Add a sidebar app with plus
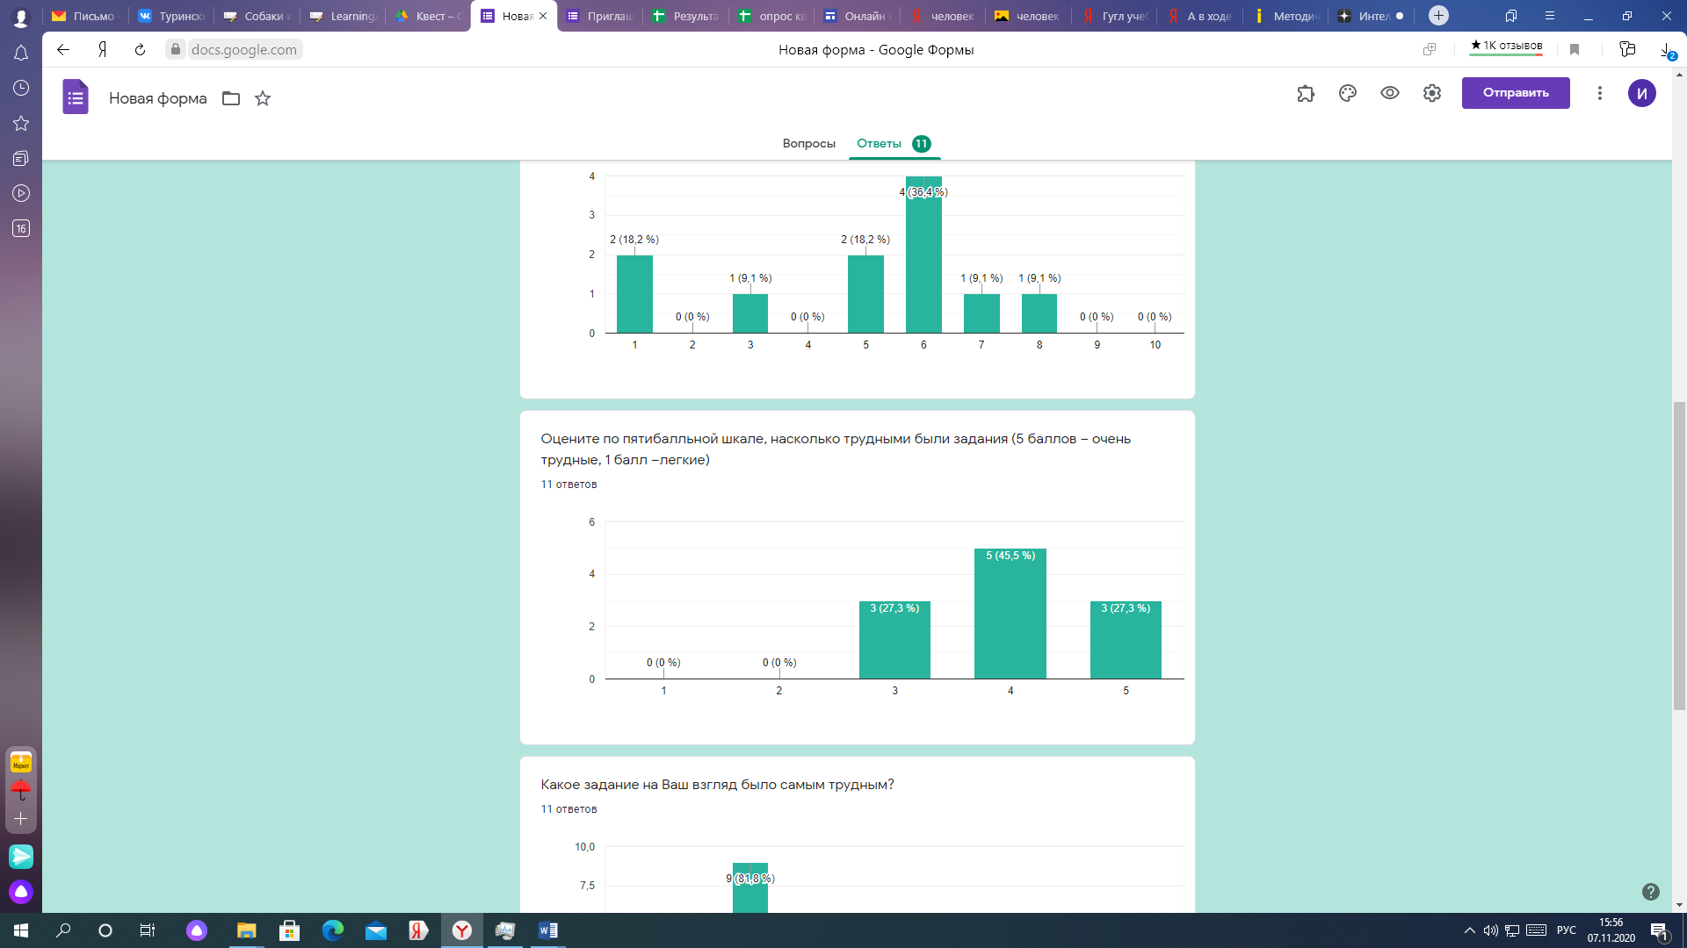The image size is (1687, 948). click(21, 818)
